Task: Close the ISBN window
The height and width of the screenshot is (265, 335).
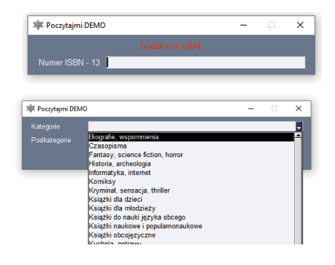Action: pos(300,25)
